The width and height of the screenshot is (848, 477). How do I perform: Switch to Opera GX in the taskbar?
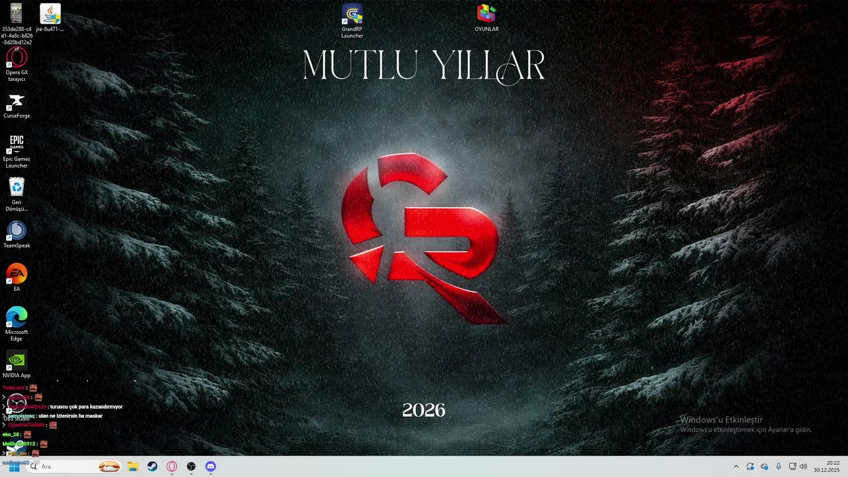pos(172,466)
